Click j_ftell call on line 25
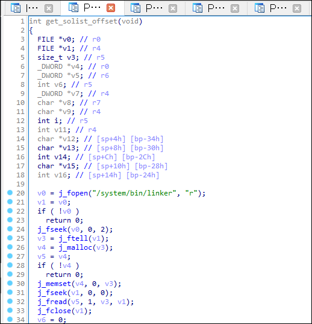The width and height of the screenshot is (312, 324). tap(73, 238)
